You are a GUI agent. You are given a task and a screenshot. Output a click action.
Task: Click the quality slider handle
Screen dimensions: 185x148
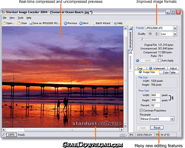click(142, 39)
